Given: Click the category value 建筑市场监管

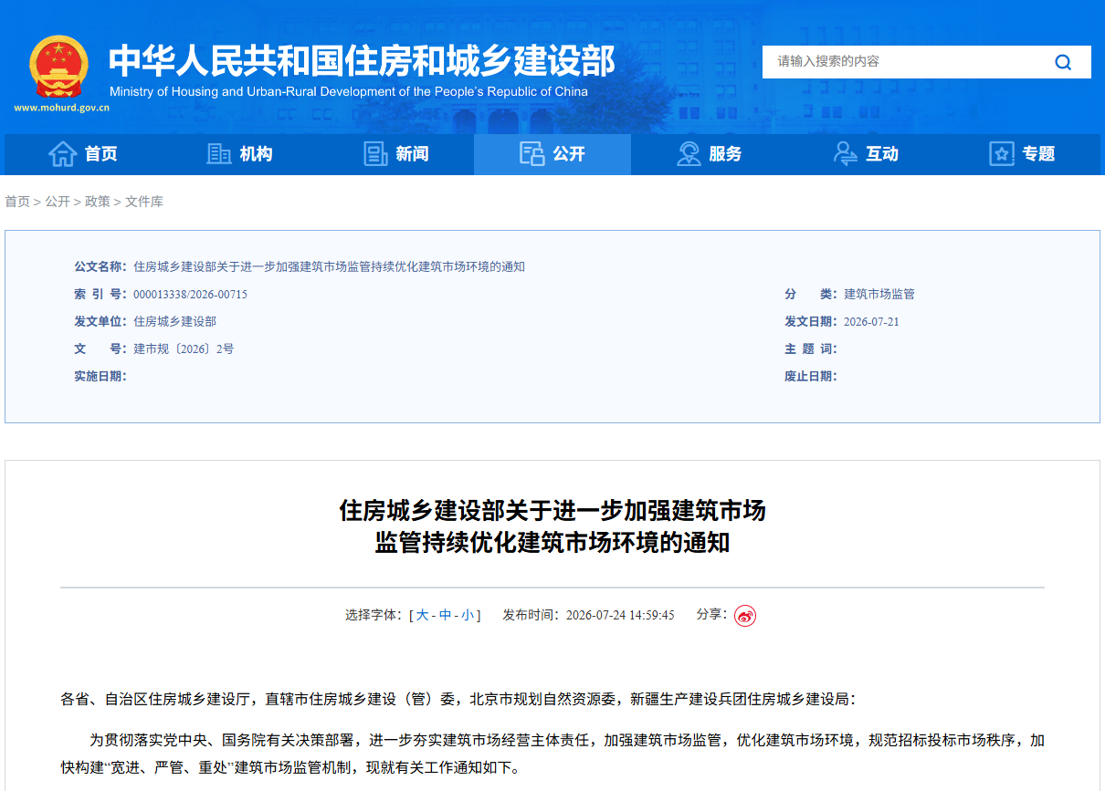Looking at the screenshot, I should (x=879, y=295).
